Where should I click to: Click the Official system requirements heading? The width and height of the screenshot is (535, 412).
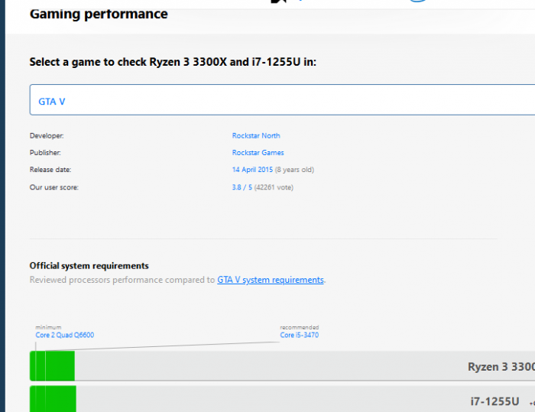click(89, 266)
